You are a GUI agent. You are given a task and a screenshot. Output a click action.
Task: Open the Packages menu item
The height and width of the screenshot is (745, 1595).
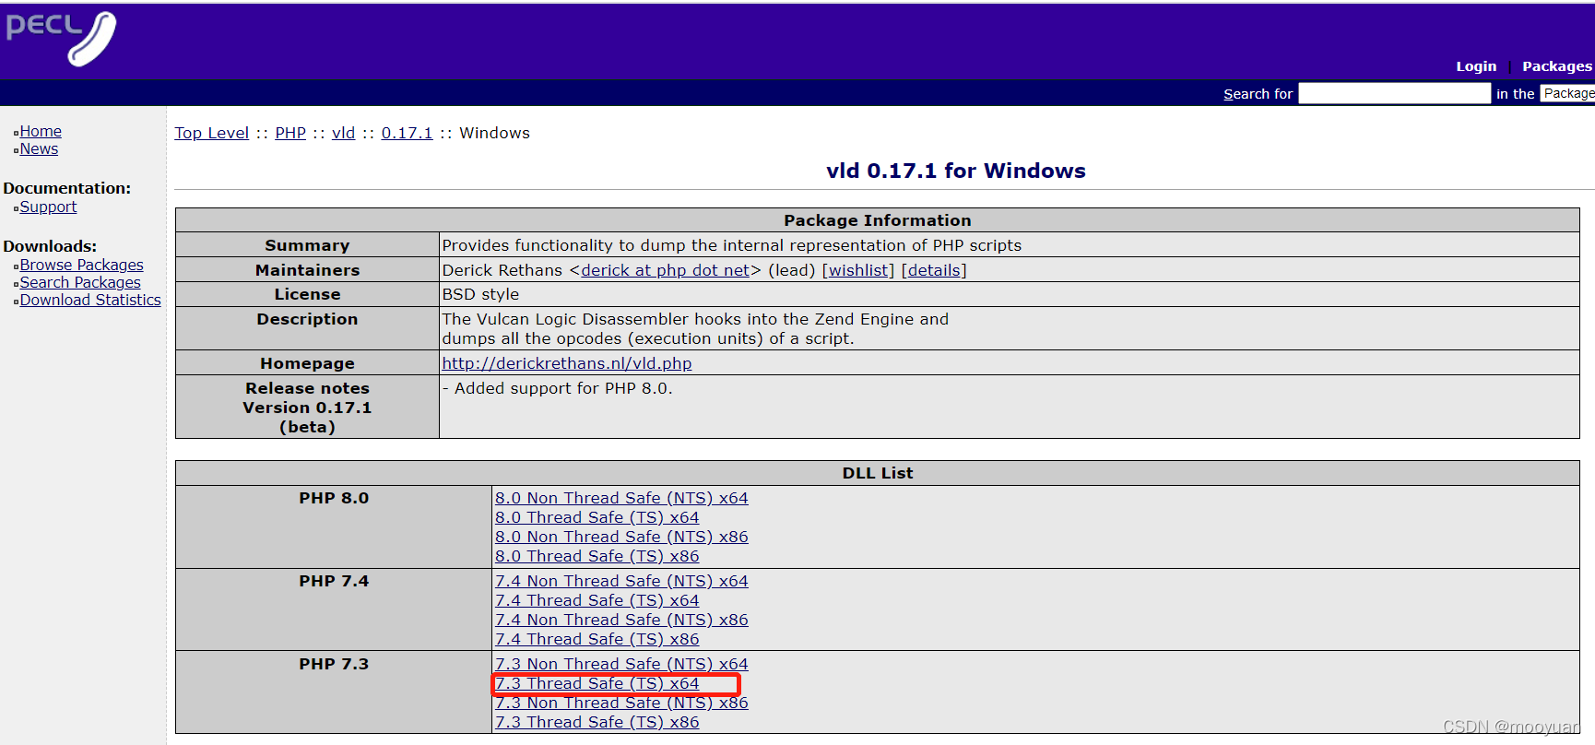[1557, 66]
